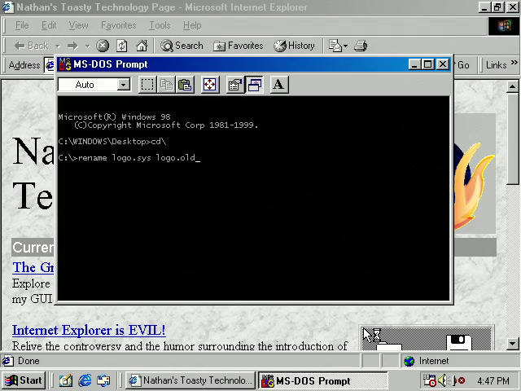The height and width of the screenshot is (391, 521).
Task: Click MS-DOS Prompt taskbar button
Action: [323, 380]
